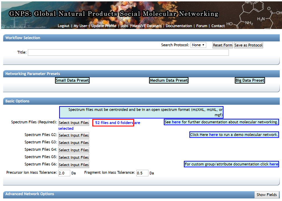Open MassIVE Datasets link
282x201 pixels.
pyautogui.click(x=147, y=26)
